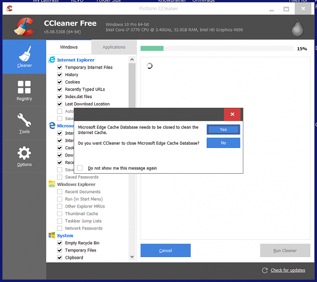Click the refresh icon beside Check for updates
Image resolution: width=317 pixels, height=282 pixels.
coord(265,270)
